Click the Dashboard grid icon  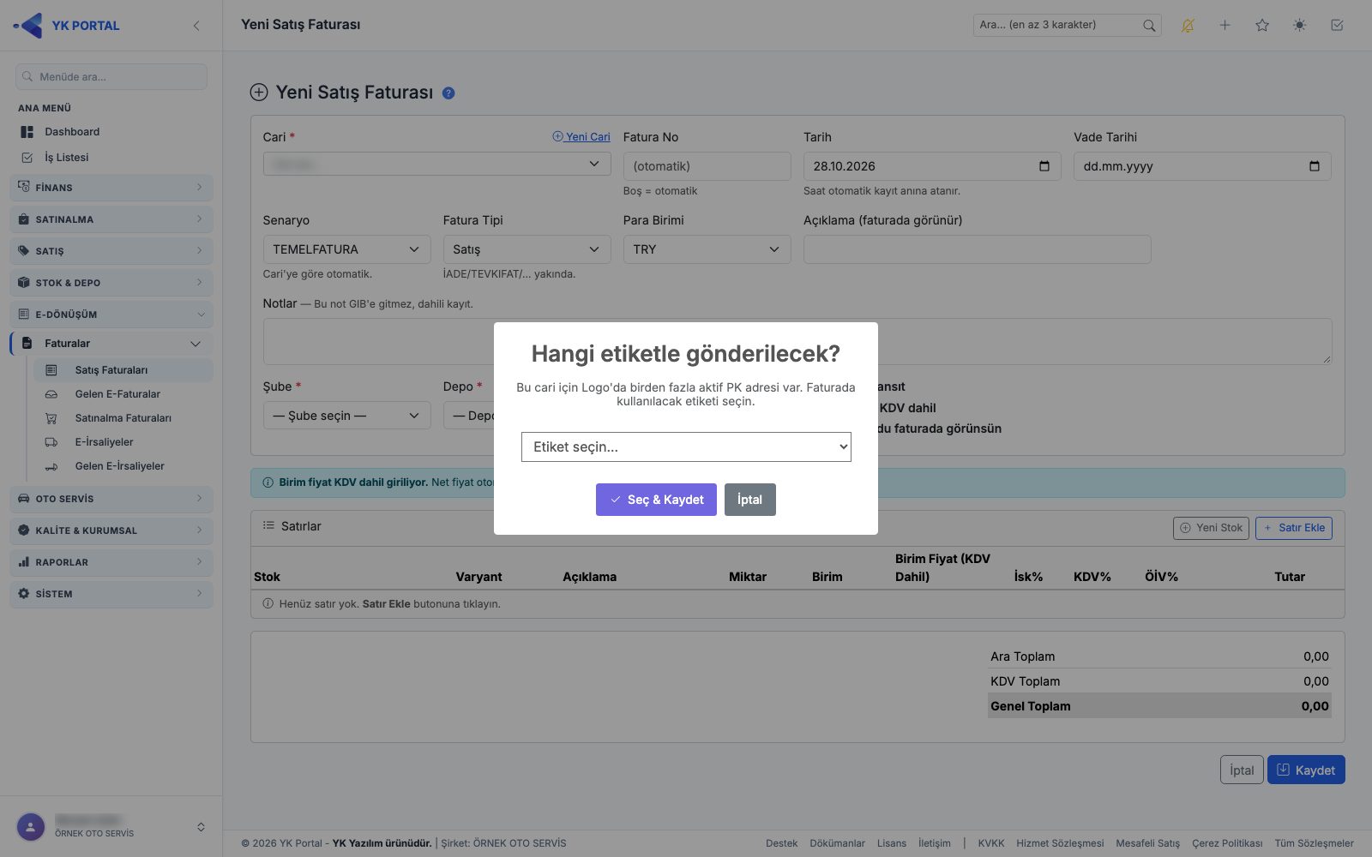[x=27, y=132]
